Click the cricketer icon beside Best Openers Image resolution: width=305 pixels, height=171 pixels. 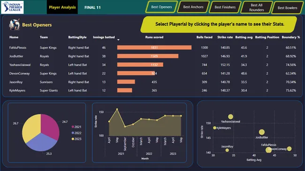[15, 24]
